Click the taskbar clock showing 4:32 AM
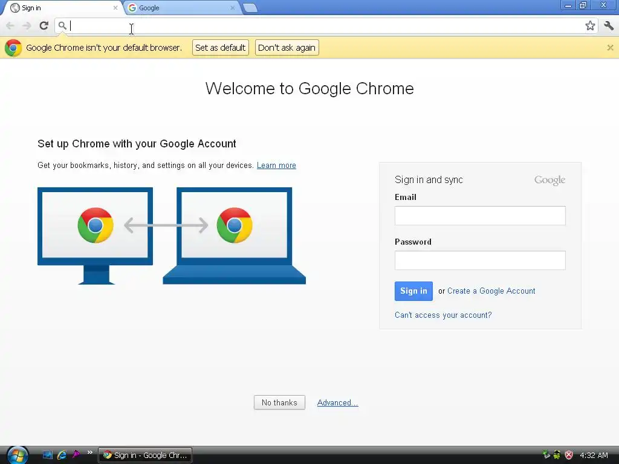The width and height of the screenshot is (619, 464). coord(594,456)
